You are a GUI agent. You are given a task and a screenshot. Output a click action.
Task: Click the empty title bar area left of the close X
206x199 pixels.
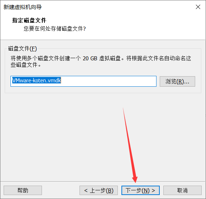[x=118, y=7]
